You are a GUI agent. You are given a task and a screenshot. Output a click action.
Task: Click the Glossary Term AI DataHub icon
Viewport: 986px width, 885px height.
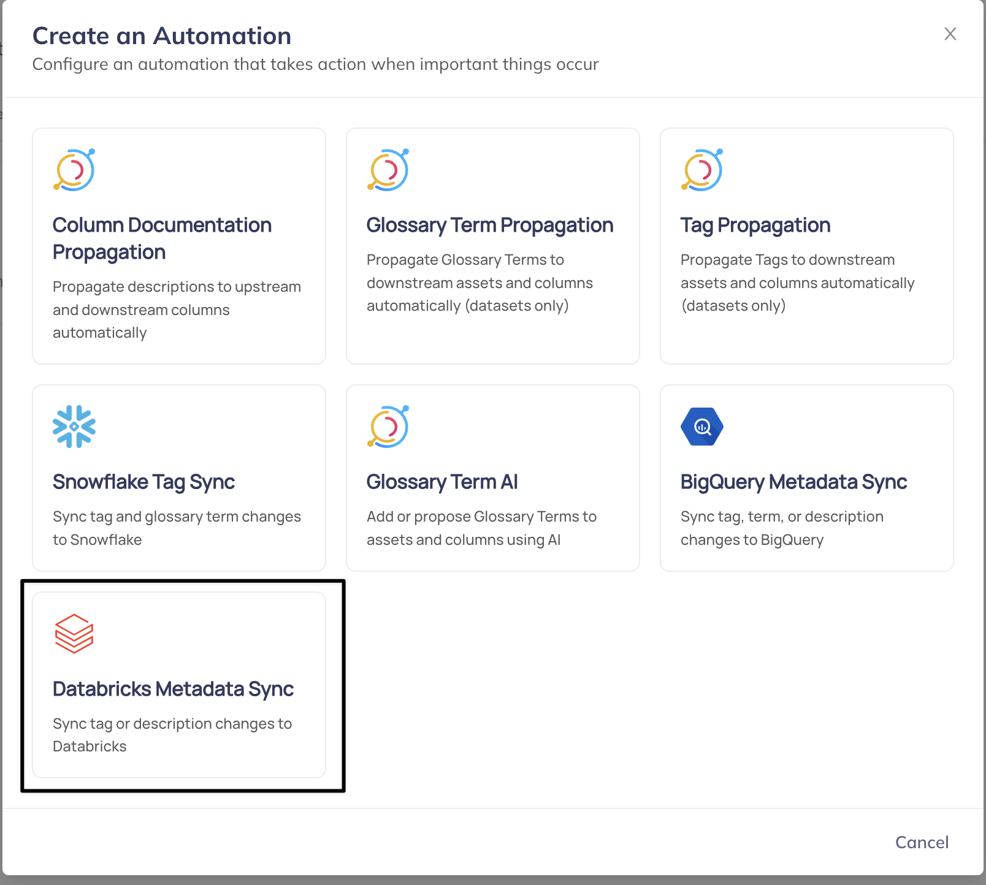click(388, 427)
